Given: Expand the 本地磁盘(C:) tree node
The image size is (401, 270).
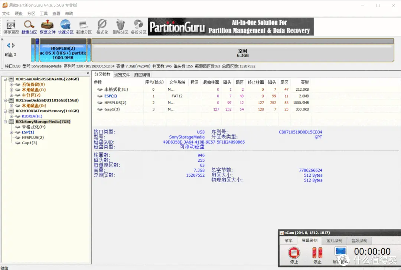Looking at the screenshot, I should coord(11,90).
